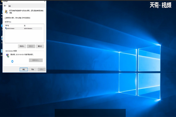
Task: Click the Administrator row user icon
Action: (6, 28)
